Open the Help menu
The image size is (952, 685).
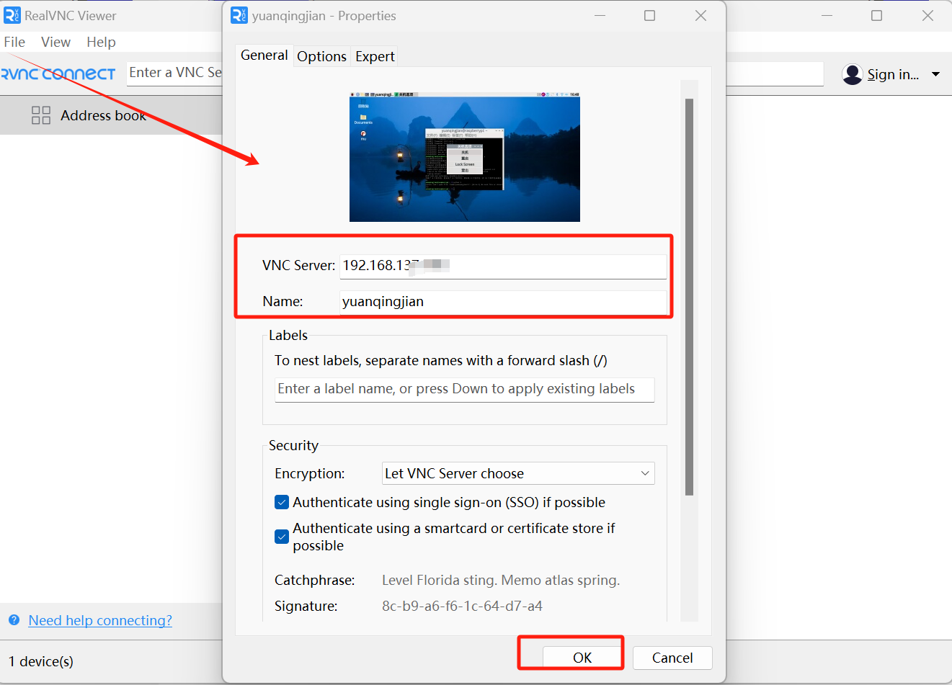(x=101, y=42)
